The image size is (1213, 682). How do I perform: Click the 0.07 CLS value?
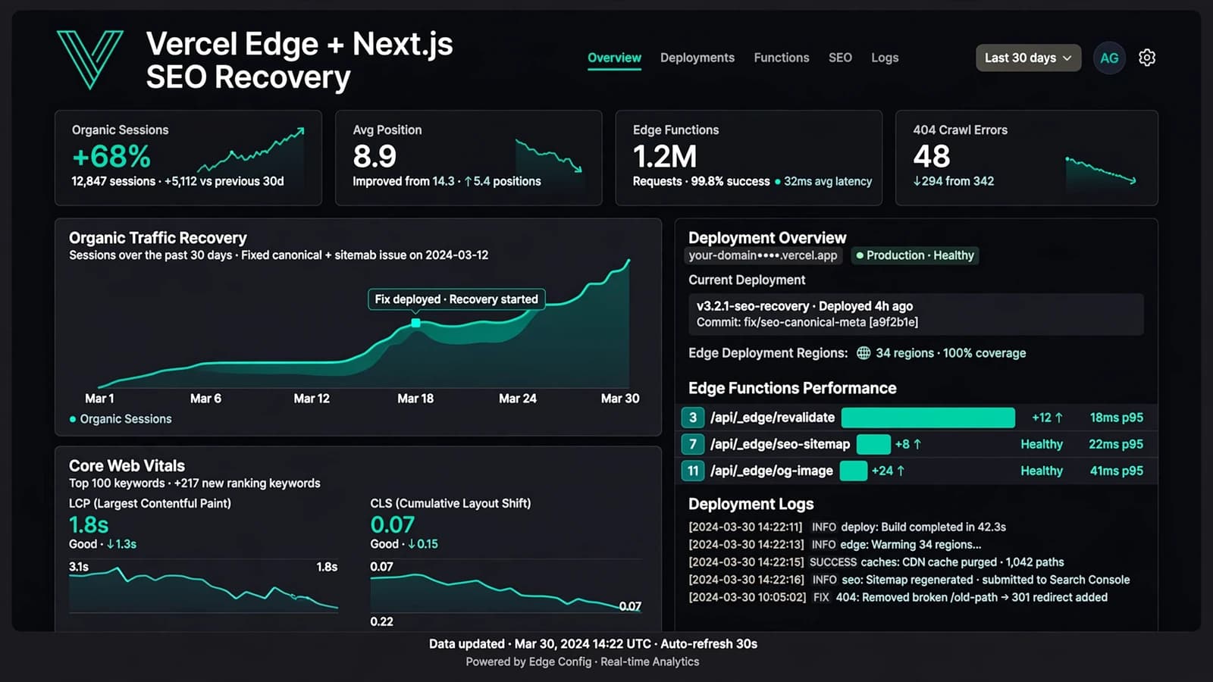coord(392,524)
